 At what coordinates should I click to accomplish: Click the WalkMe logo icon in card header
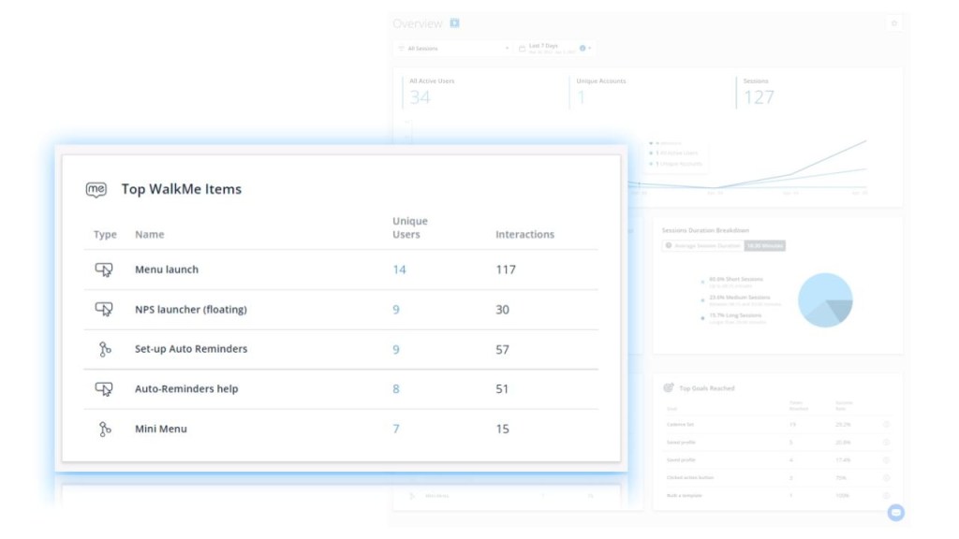coord(96,189)
